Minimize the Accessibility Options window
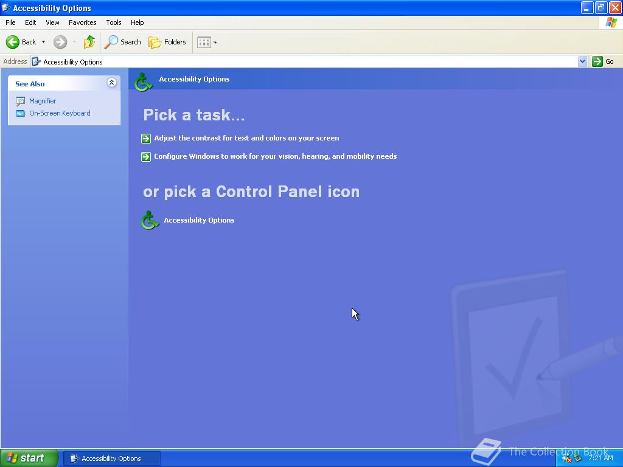The width and height of the screenshot is (623, 467). [587, 7]
